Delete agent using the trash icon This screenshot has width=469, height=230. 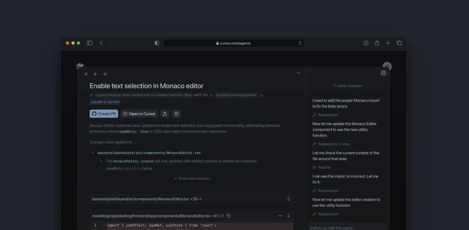176,114
